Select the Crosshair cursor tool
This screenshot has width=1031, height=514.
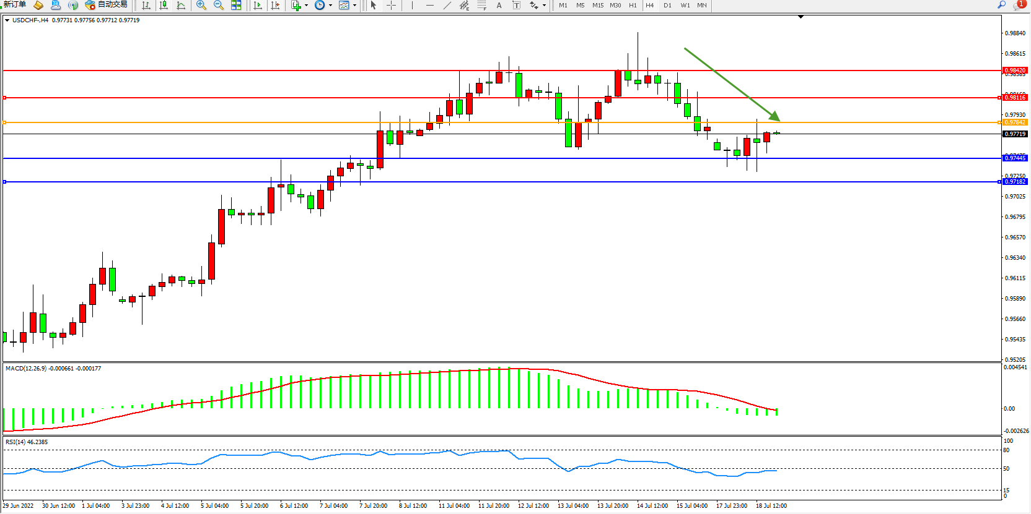point(392,6)
